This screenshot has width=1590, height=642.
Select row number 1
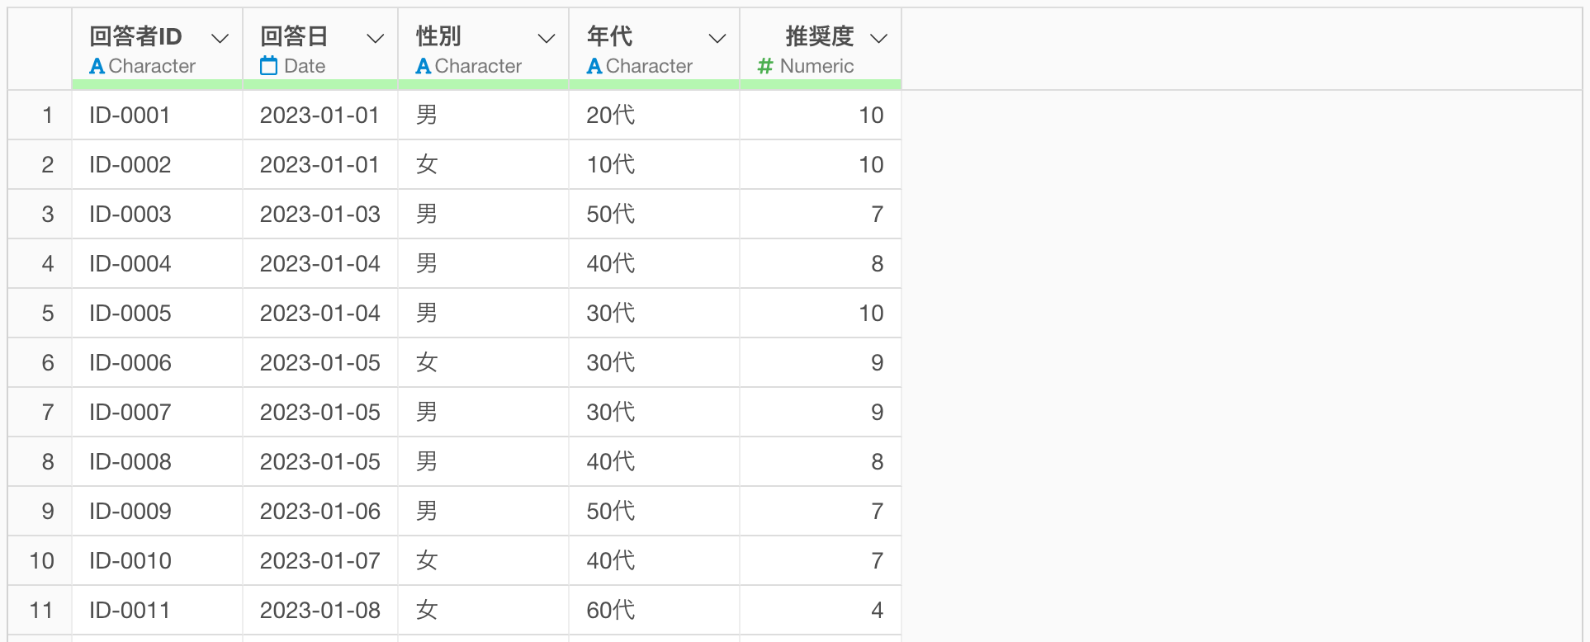[47, 116]
